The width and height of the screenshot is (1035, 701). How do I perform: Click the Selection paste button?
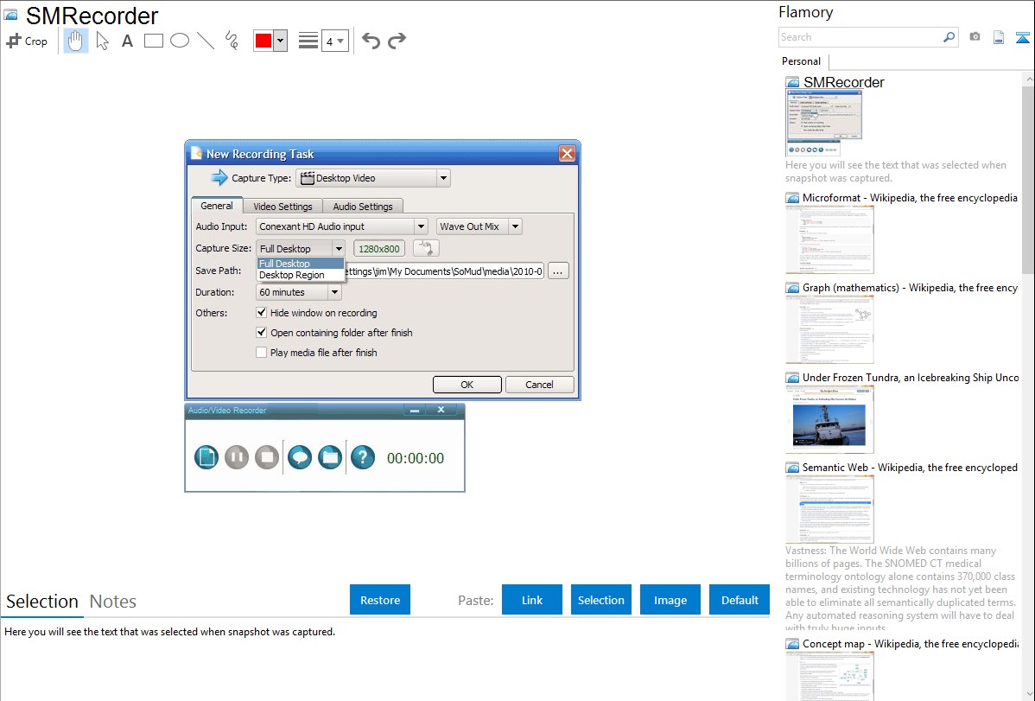(x=601, y=600)
